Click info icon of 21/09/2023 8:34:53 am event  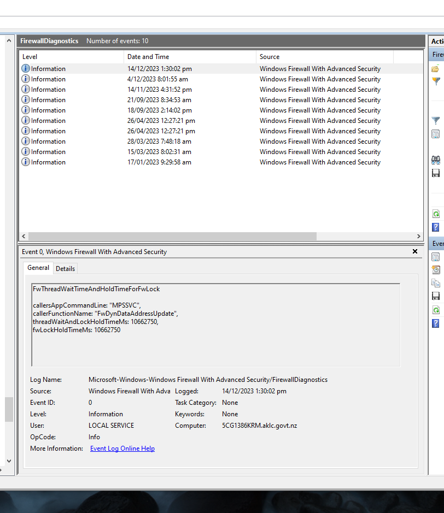point(26,99)
